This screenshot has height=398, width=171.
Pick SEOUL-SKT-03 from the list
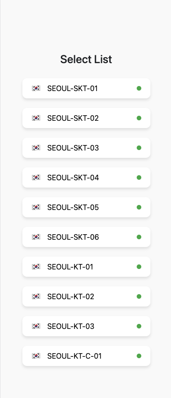click(x=86, y=148)
